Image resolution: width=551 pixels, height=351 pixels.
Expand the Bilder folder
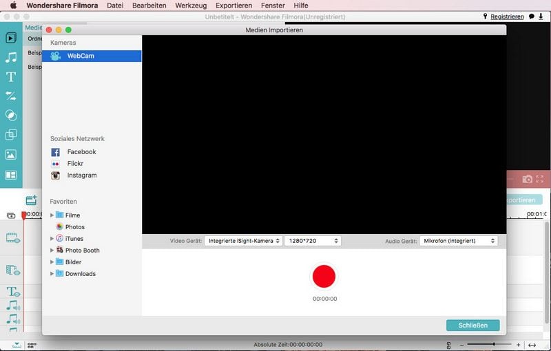(x=52, y=262)
